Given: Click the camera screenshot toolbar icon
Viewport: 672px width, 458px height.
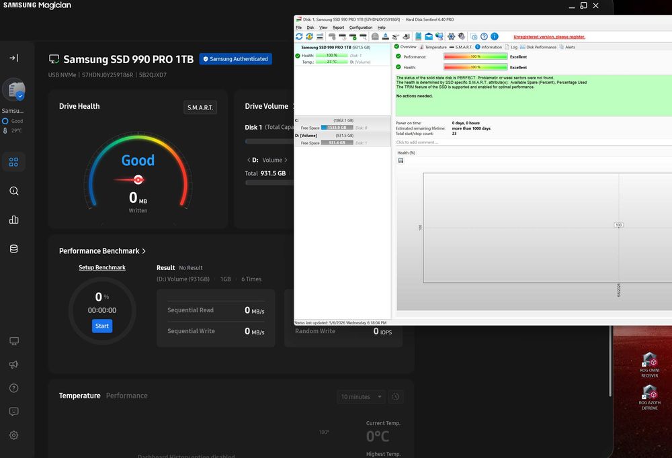Looking at the screenshot, I should 474,37.
